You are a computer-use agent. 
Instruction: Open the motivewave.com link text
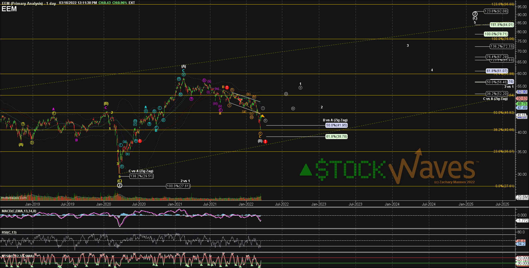[x=14, y=198]
